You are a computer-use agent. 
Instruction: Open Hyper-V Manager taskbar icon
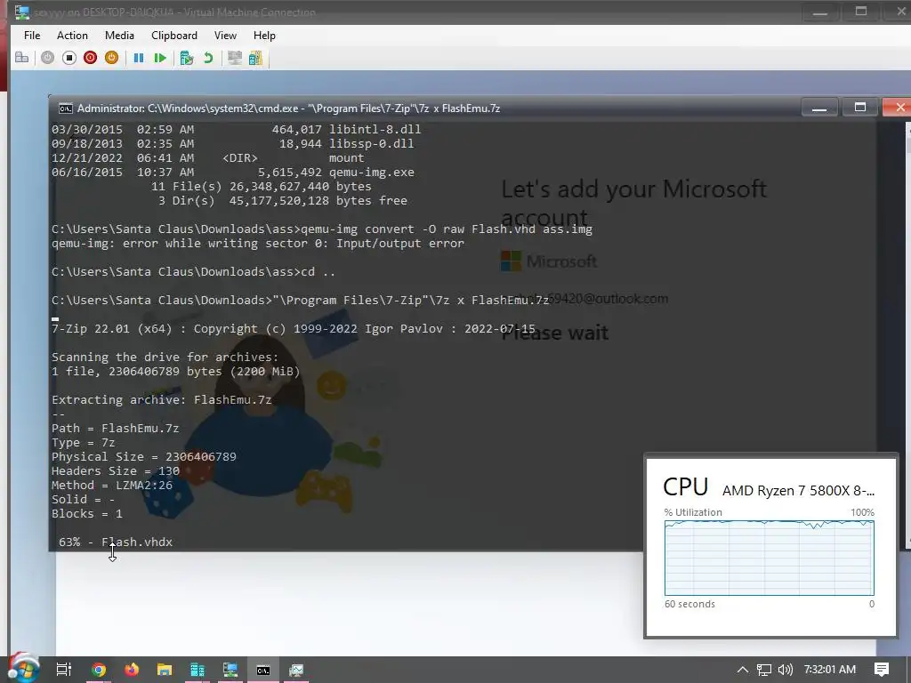coord(198,670)
